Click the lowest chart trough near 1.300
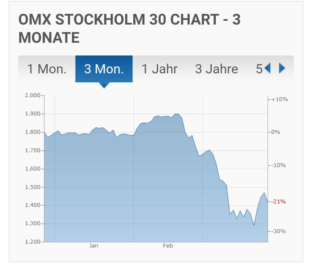 [x=254, y=225]
